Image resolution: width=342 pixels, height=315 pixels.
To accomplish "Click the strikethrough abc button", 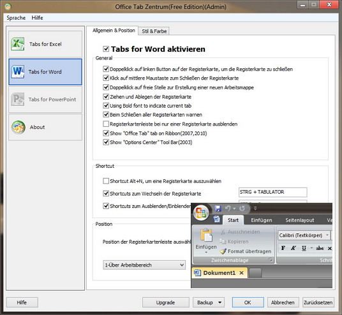I will coord(320,248).
